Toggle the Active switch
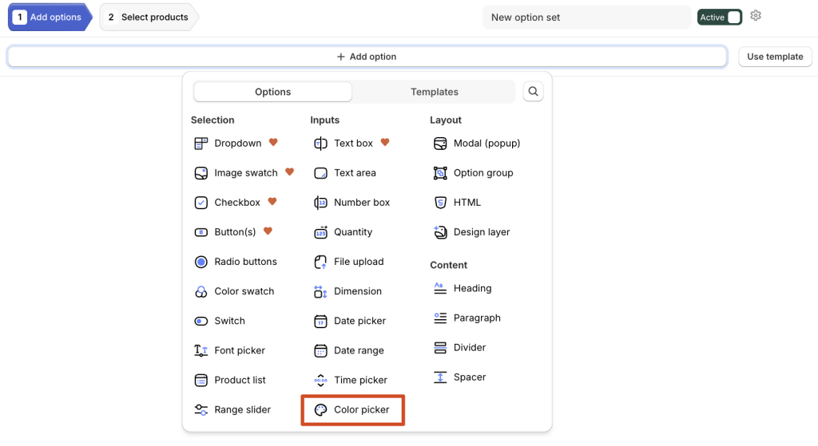The image size is (818, 446). tap(720, 18)
